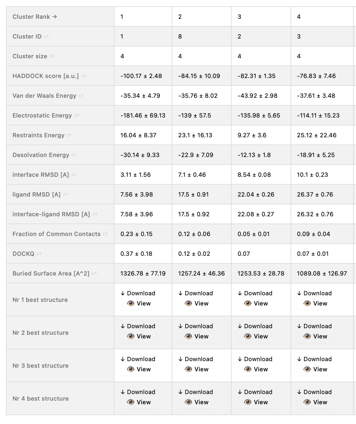Sort by Restraints Energy icon
Screen dimensions: 356x424
tap(69, 135)
